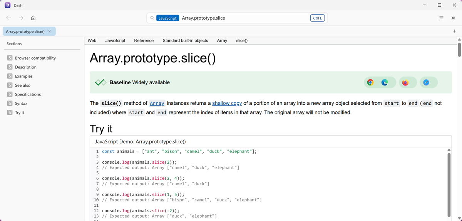Click the Ctrl L shortcut badge
462x221 pixels.
(x=318, y=18)
